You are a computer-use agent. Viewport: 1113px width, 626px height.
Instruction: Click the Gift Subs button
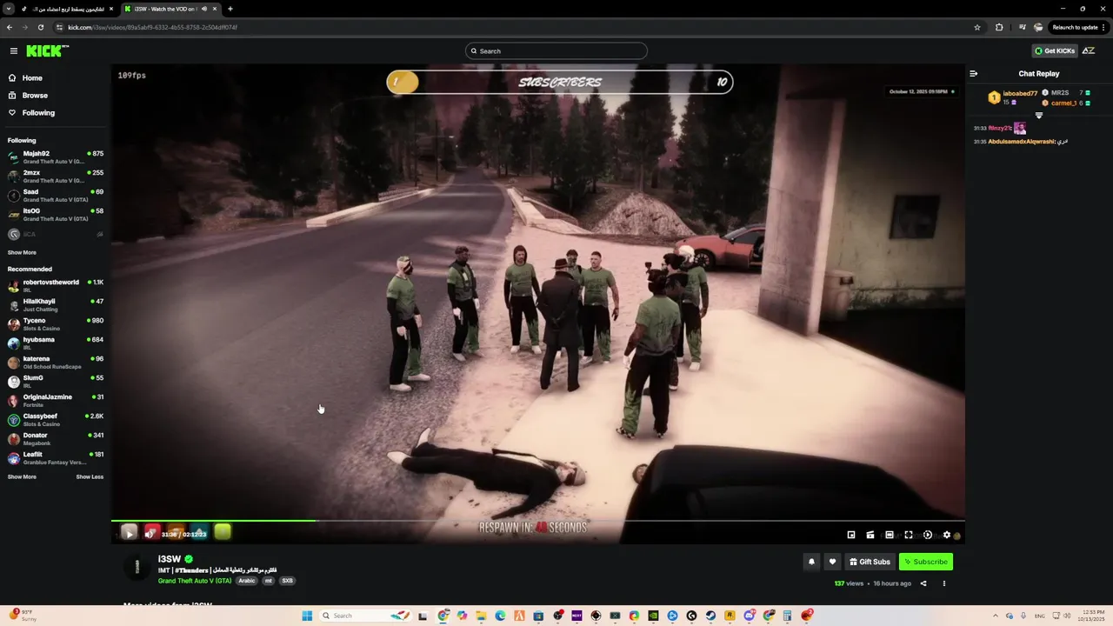(x=870, y=562)
